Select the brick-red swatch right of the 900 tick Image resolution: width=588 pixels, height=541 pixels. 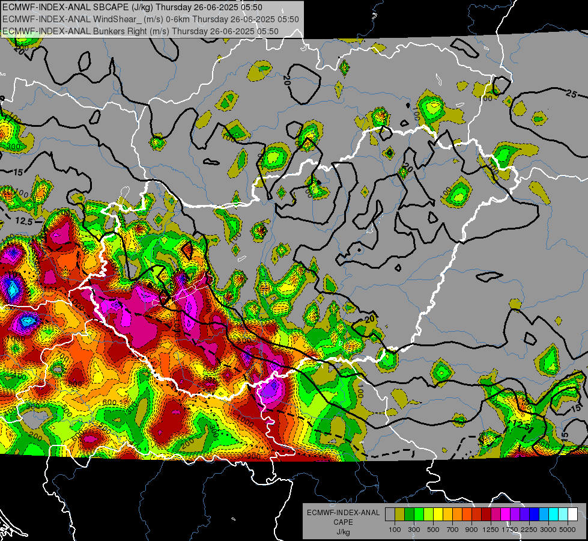(x=477, y=515)
